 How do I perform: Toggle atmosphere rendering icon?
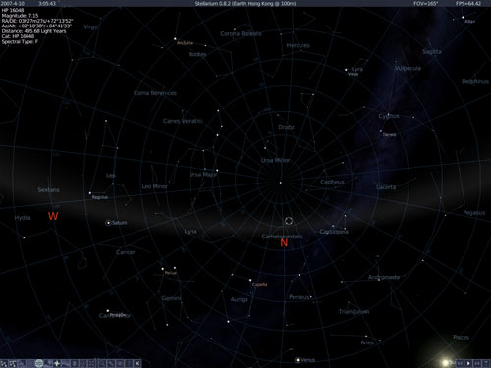pyautogui.click(x=66, y=363)
